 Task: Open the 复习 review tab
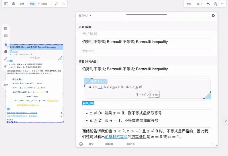pyautogui.click(x=199, y=4)
